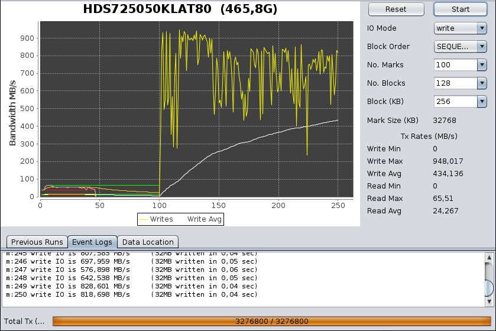The image size is (496, 331).
Task: Click the Mark Size value 32768
Action: 445,121
